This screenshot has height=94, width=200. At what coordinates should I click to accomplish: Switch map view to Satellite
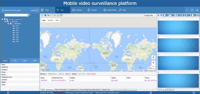click(x=50, y=20)
